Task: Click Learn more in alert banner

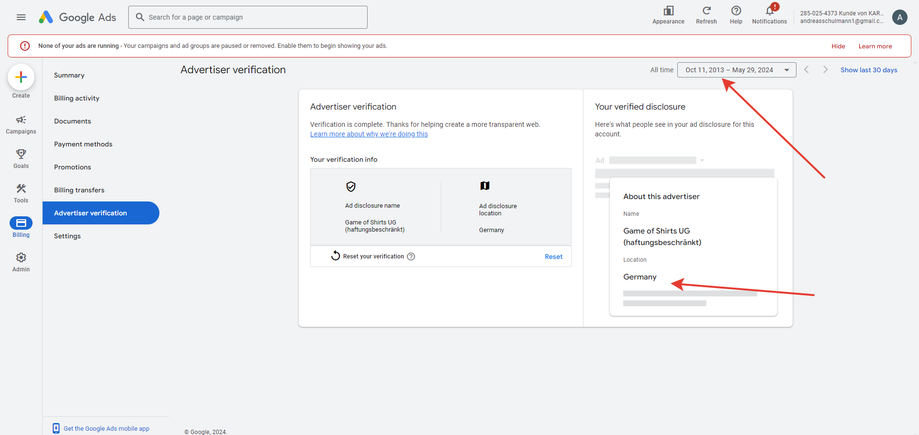Action: coord(875,46)
